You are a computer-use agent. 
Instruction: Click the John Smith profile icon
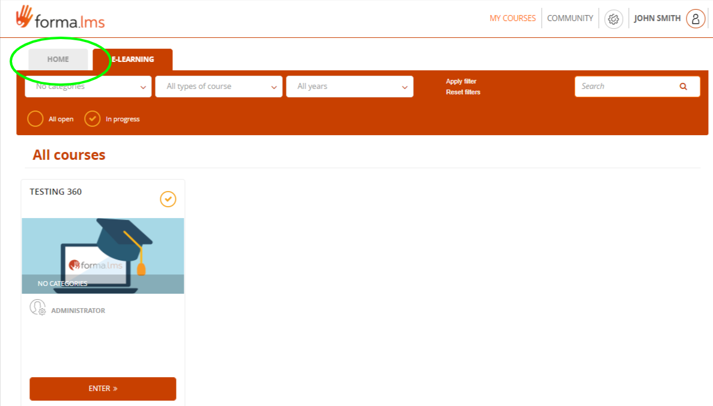point(694,18)
